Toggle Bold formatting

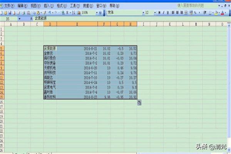point(159,13)
